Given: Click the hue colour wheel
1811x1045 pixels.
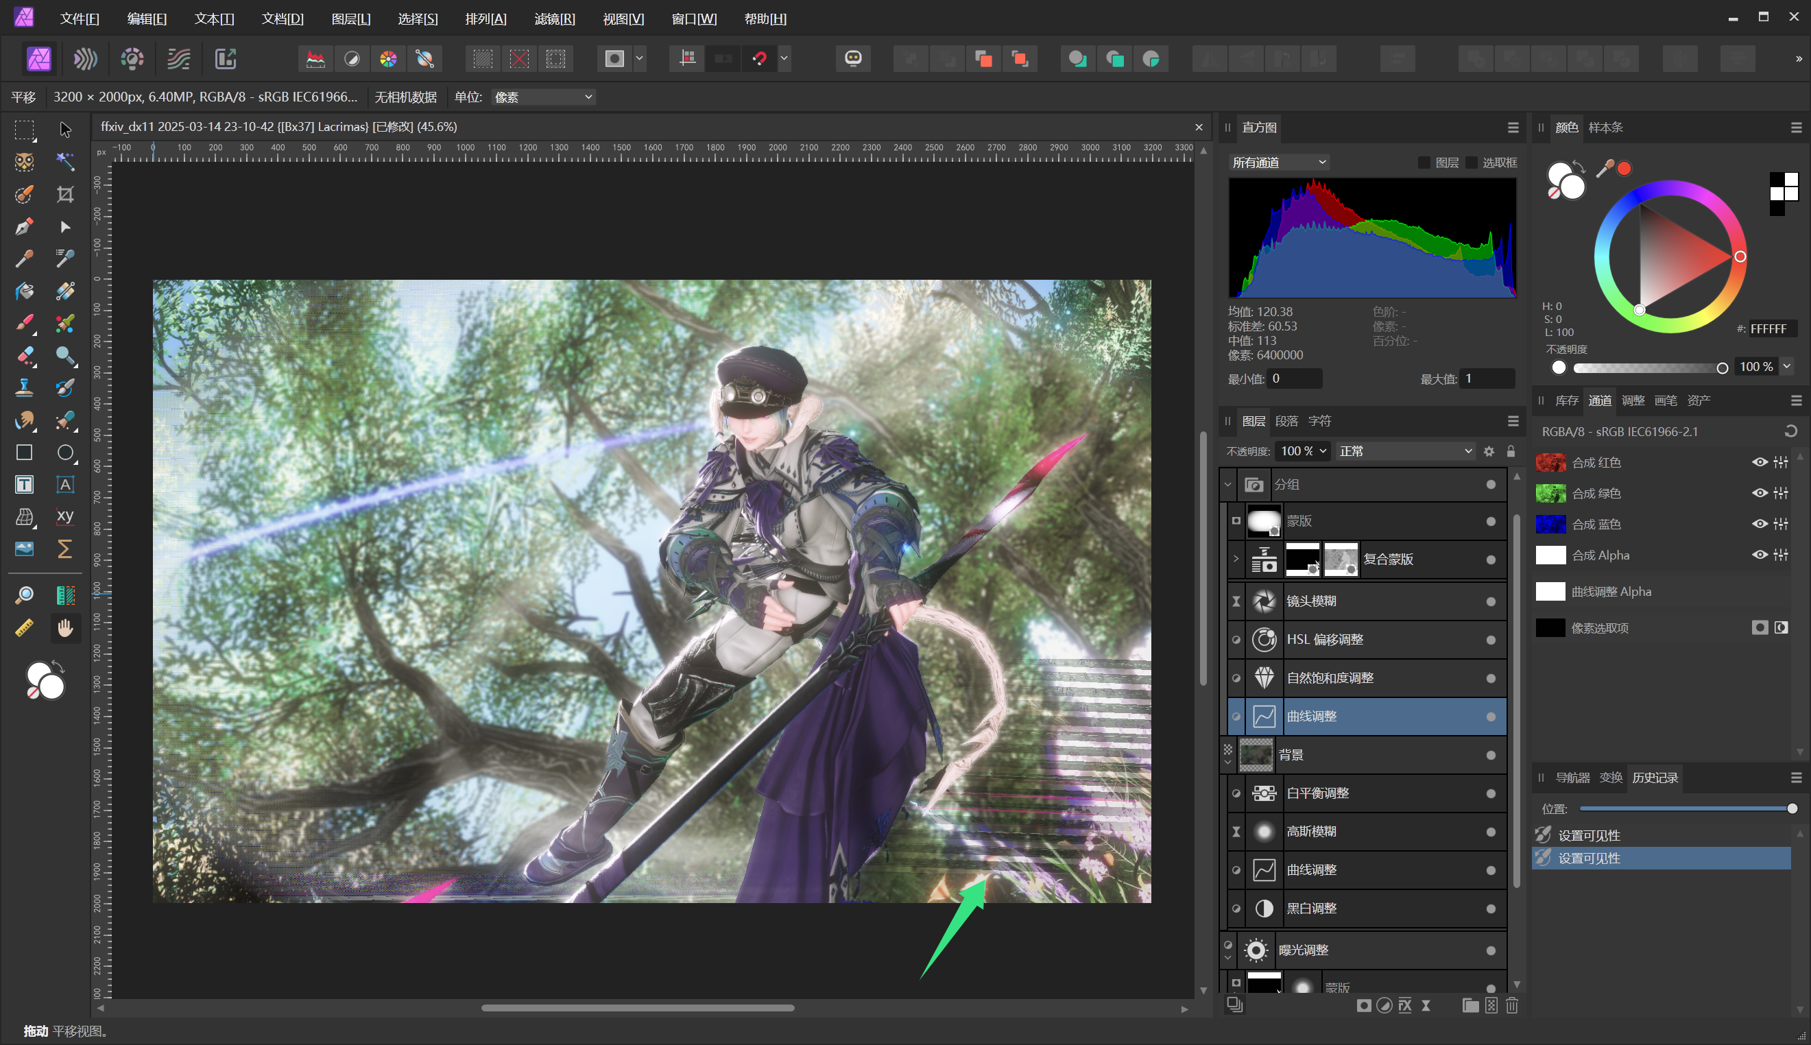Looking at the screenshot, I should [1670, 257].
